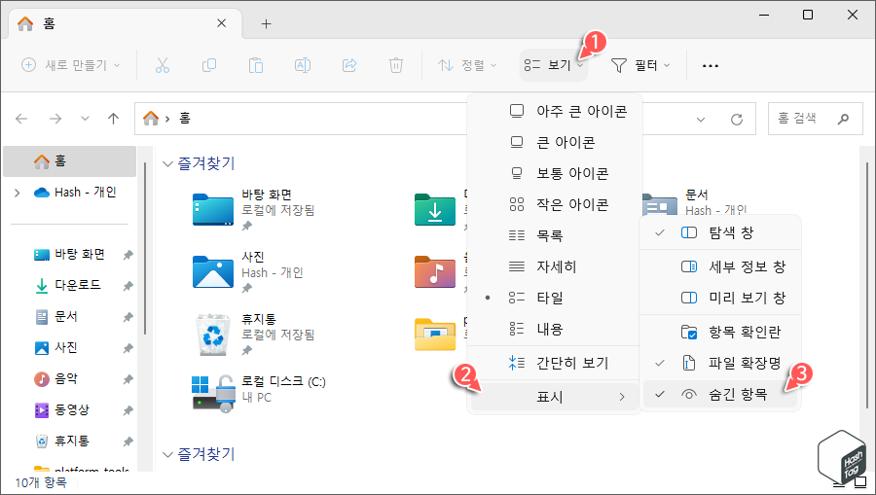Image resolution: width=876 pixels, height=495 pixels.
Task: Click the home icon in address bar
Action: click(x=151, y=119)
